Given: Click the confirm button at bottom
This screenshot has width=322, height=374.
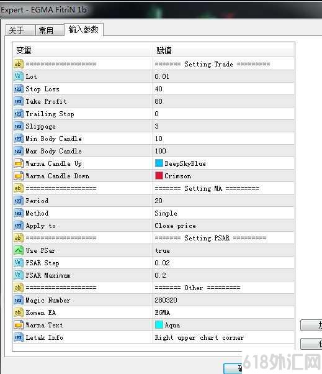Looking at the screenshot, I should click(233, 368).
